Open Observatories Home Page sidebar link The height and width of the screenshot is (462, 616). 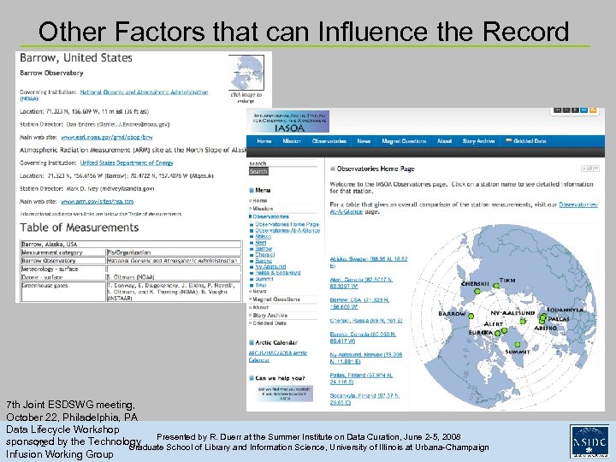(x=287, y=224)
